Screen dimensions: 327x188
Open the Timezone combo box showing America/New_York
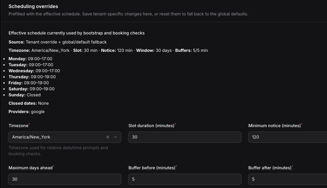[x=65, y=137]
